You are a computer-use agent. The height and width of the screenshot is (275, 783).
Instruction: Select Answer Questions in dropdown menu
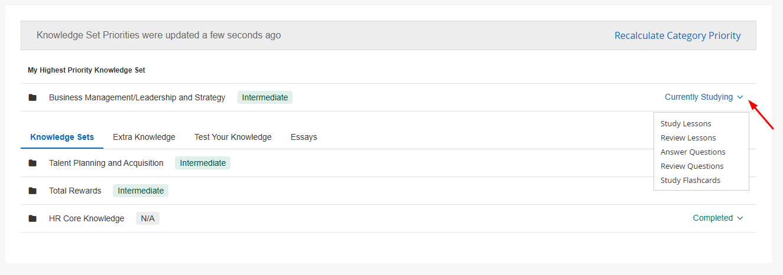(693, 152)
